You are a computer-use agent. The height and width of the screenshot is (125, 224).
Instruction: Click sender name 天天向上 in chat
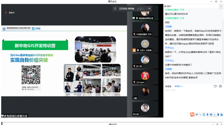169,48
